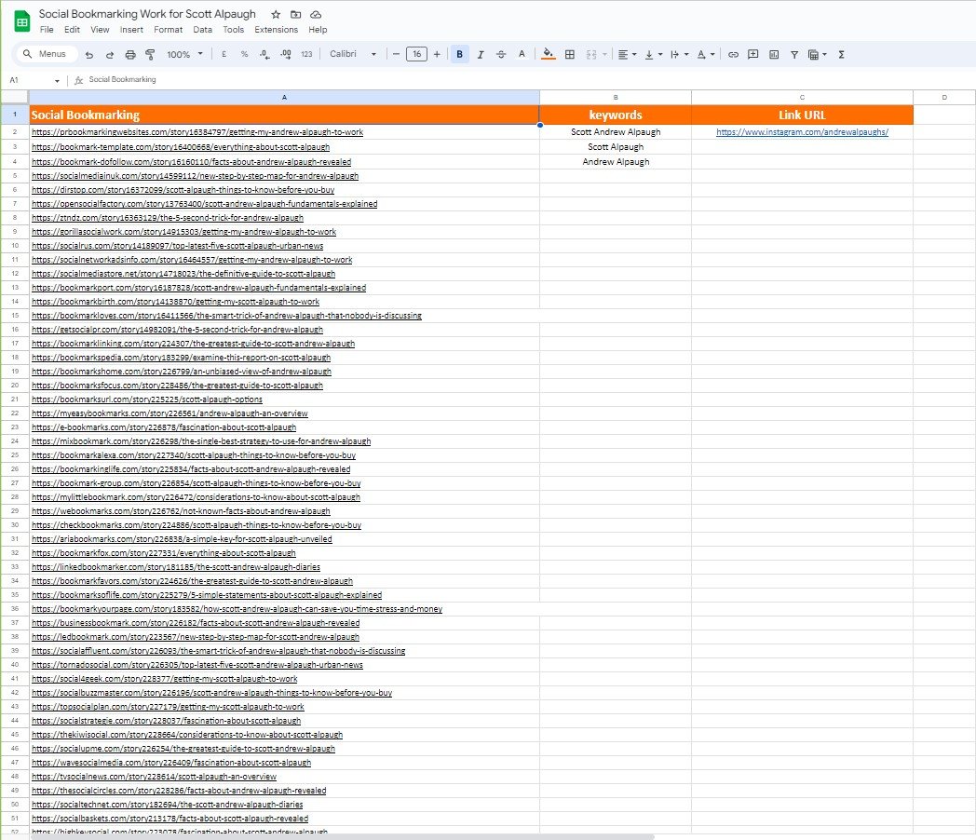Screen dimensions: 976x840
Task: Expand the name box dropdown arrow
Action: click(57, 80)
